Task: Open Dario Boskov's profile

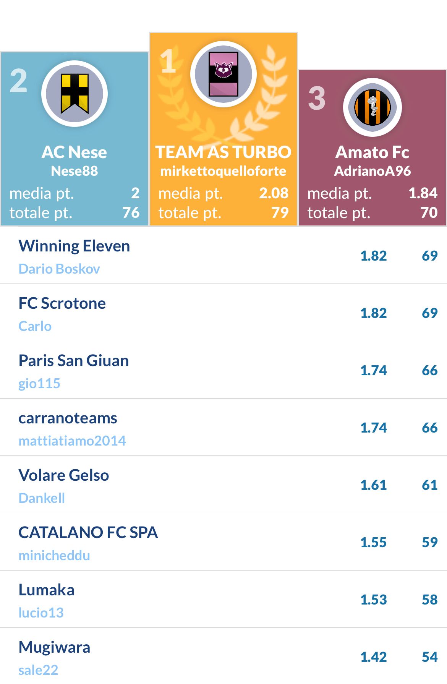Action: 59,269
